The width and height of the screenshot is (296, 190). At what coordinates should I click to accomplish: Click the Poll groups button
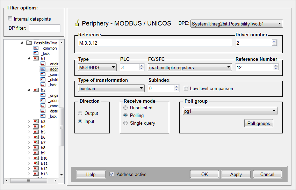coord(258,123)
